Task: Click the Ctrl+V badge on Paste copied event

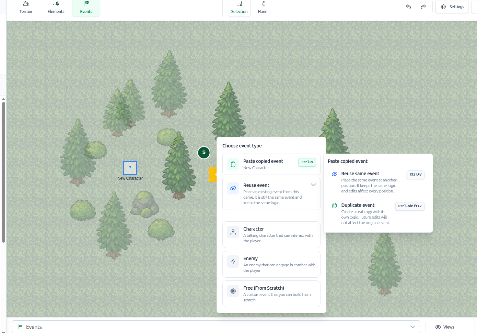Action: pyautogui.click(x=307, y=162)
